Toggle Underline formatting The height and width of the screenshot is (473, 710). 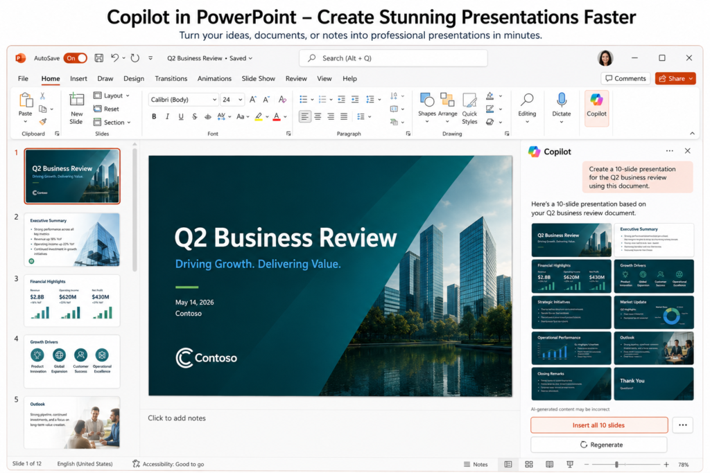[181, 116]
